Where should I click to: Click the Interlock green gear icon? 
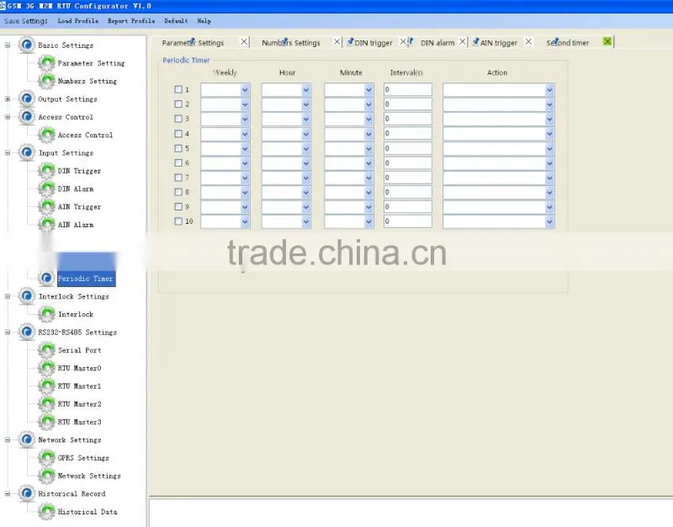coord(46,314)
